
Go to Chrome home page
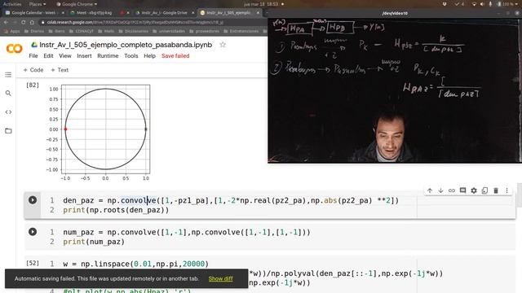pyautogui.click(x=32, y=22)
